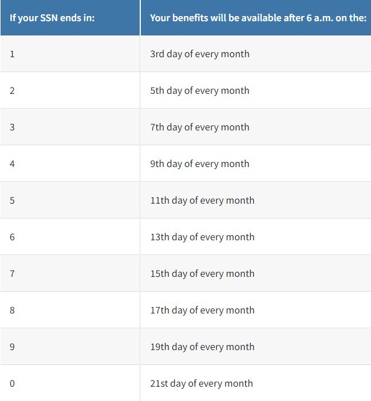Screen dimensions: 371x401
Task: Click '19th day of every month' text
Action: (x=202, y=347)
